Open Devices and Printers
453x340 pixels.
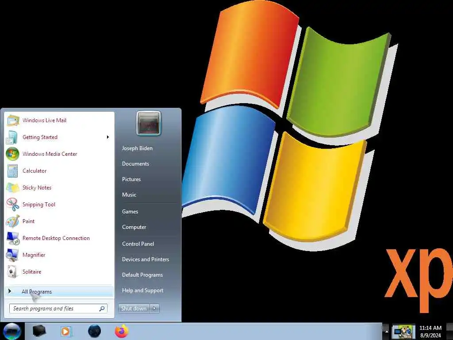point(146,259)
